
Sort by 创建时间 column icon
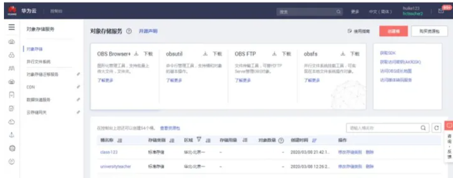pyautogui.click(x=315, y=140)
